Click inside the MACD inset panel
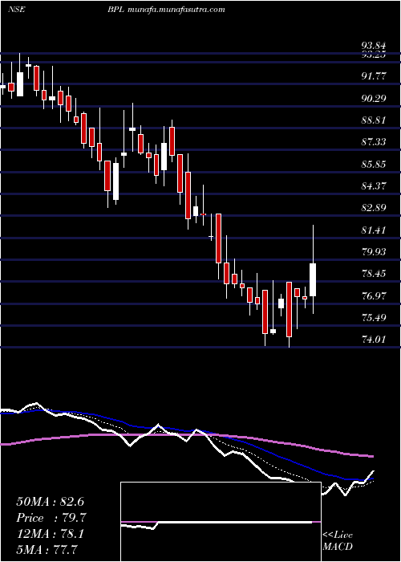This screenshot has height=562, width=401. (221, 522)
